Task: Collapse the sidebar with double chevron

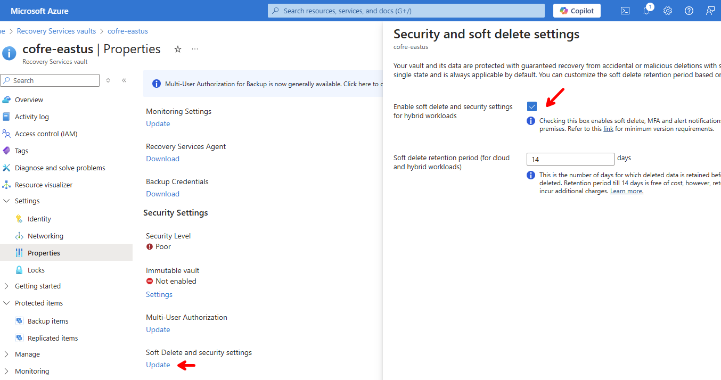Action: [x=124, y=80]
